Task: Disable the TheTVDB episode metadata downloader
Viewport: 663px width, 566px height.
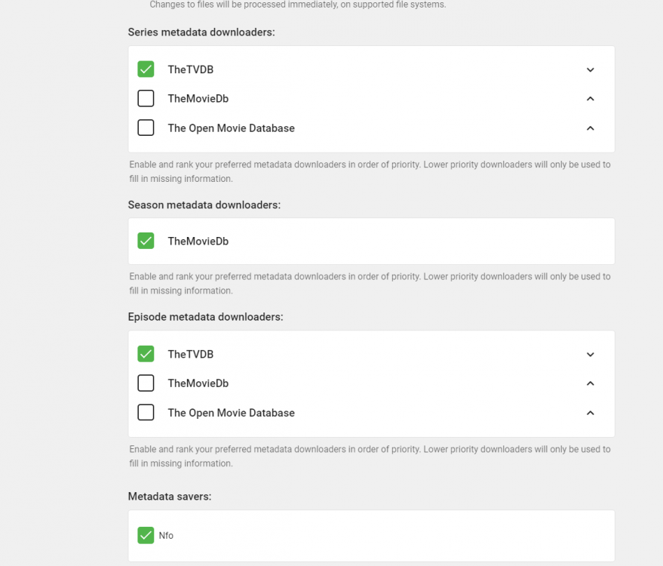Action: (146, 353)
